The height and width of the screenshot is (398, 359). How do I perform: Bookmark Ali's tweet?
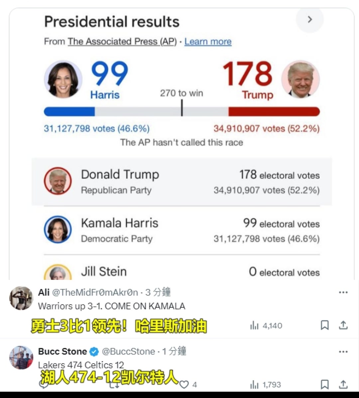tap(324, 325)
